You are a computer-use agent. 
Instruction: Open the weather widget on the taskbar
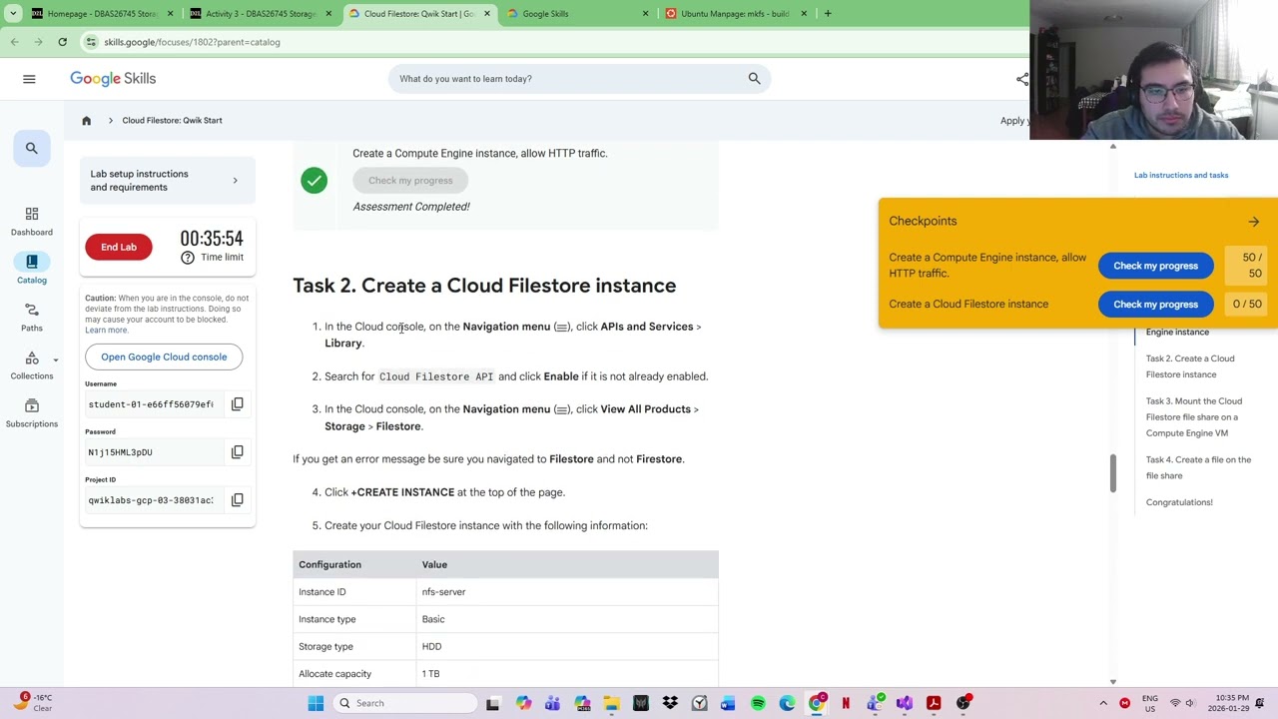click(x=32, y=703)
